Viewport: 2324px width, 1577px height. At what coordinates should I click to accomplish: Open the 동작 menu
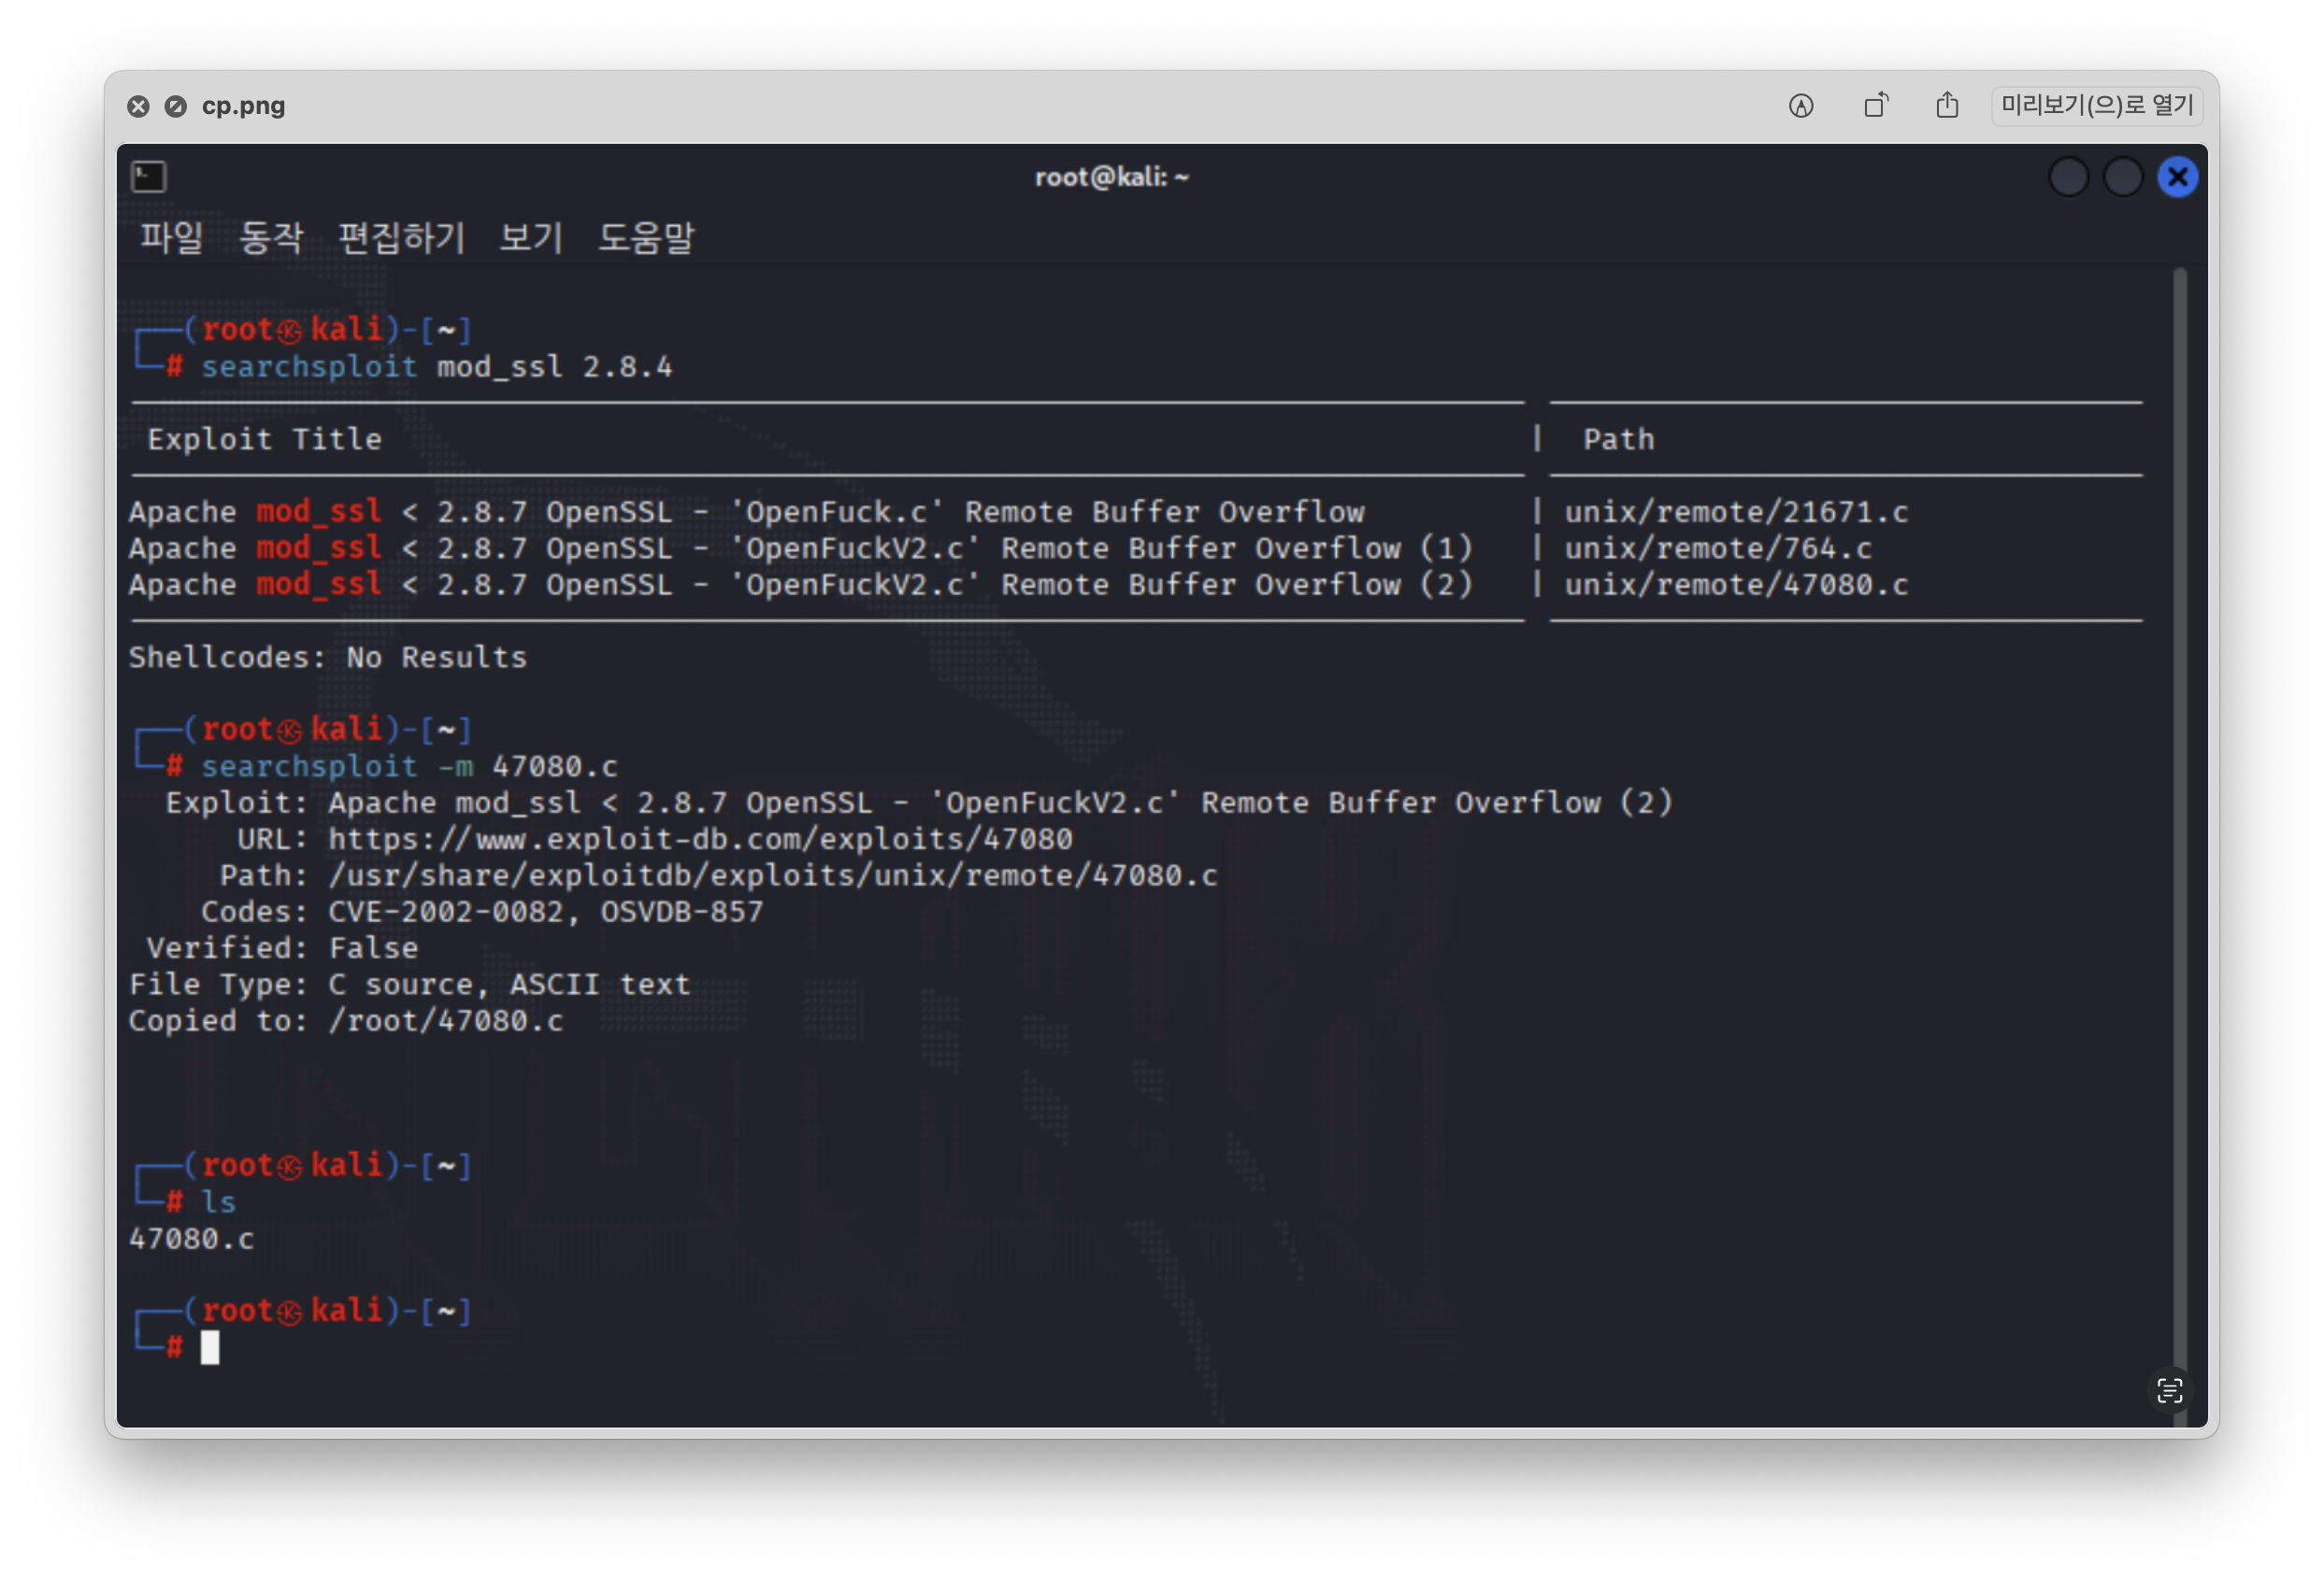tap(270, 238)
